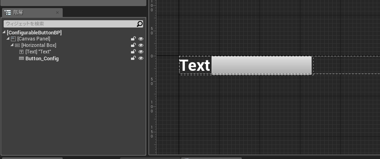This screenshot has height=159, width=380.
Task: Close the 階層 tab
Action: tap(57, 13)
